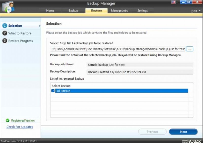
Task: Click the Backup Manager app logo icon
Action: click(8, 7)
